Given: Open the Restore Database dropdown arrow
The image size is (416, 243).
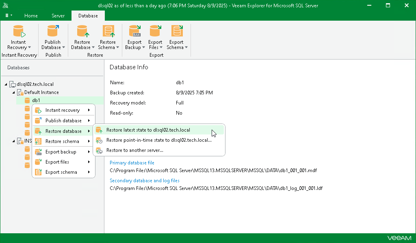Looking at the screenshot, I should 93,47.
